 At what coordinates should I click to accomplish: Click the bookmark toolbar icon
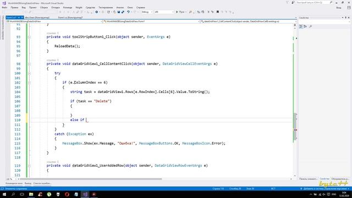pos(218,12)
